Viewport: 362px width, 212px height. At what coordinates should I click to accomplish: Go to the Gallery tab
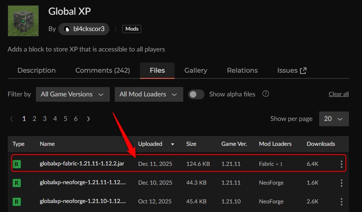point(196,71)
